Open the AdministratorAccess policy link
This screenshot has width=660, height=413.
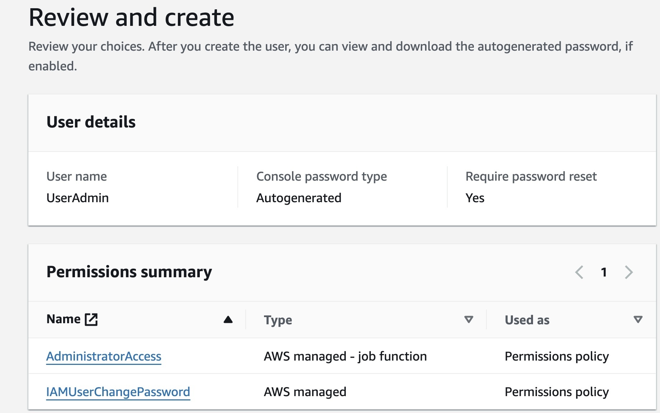coord(104,356)
